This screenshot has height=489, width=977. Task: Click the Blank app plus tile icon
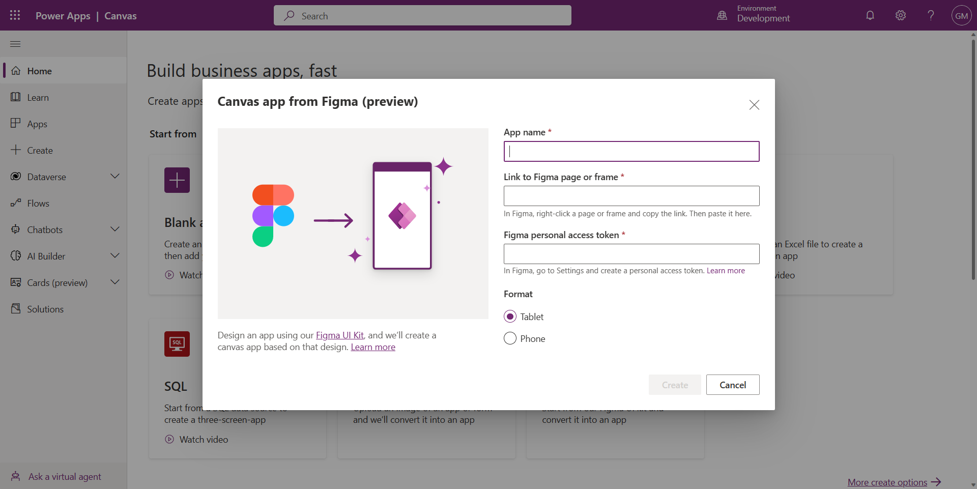point(177,180)
